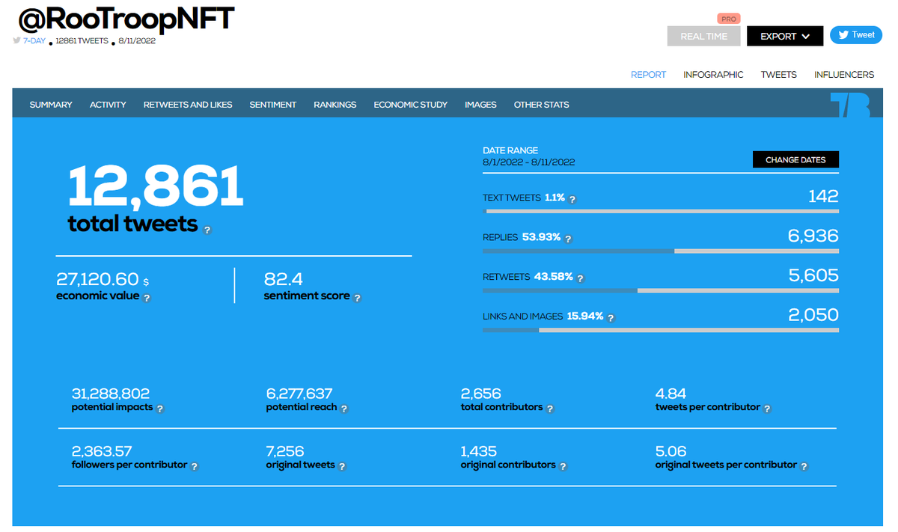
Task: Click help icon beside total contributors
Action: (x=550, y=409)
